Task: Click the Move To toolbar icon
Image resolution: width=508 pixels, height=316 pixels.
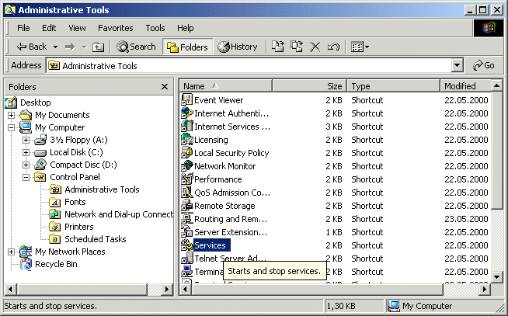Action: click(278, 47)
